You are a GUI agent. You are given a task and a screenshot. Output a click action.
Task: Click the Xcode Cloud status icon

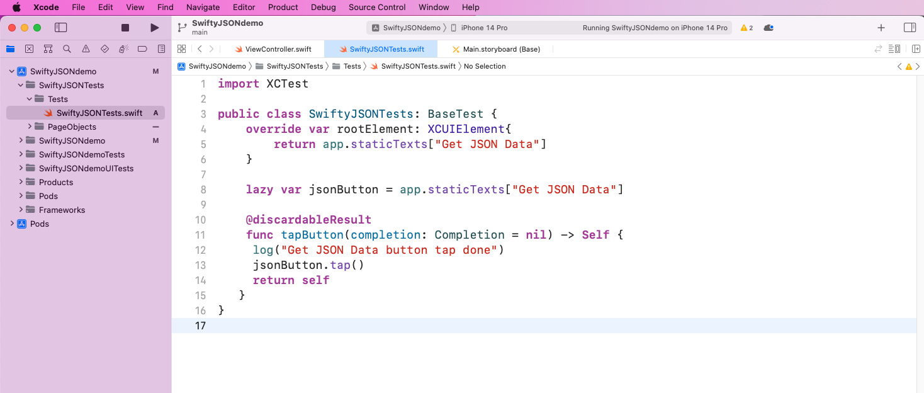(x=768, y=28)
